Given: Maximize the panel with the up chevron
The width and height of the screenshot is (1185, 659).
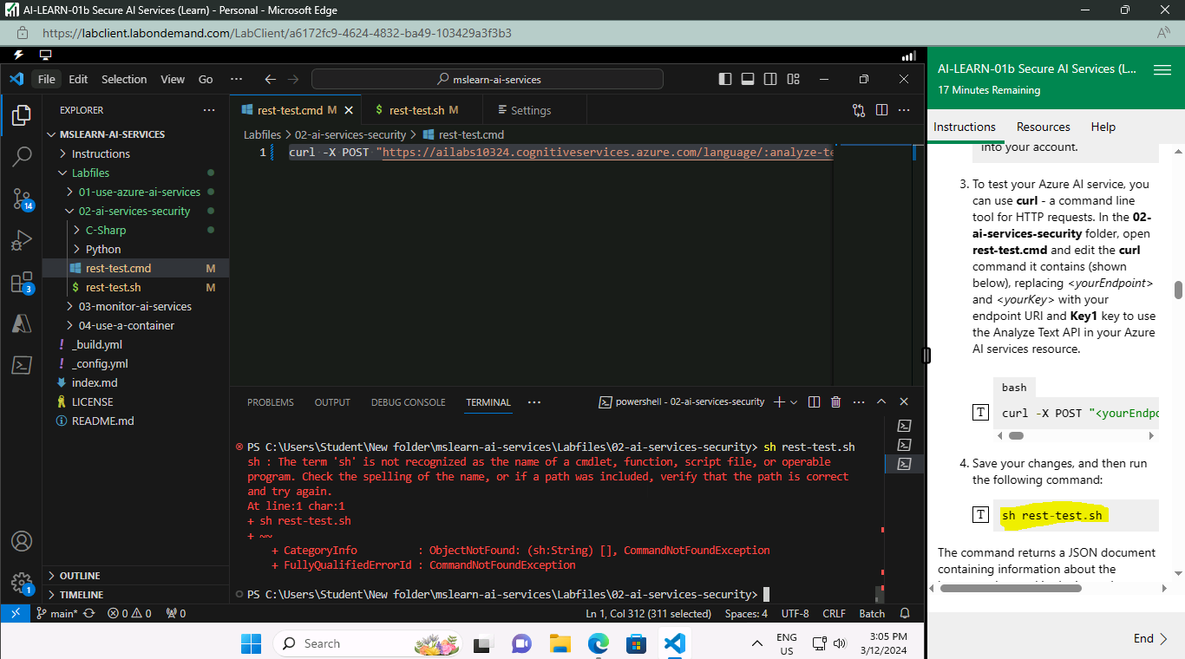Looking at the screenshot, I should click(x=881, y=401).
